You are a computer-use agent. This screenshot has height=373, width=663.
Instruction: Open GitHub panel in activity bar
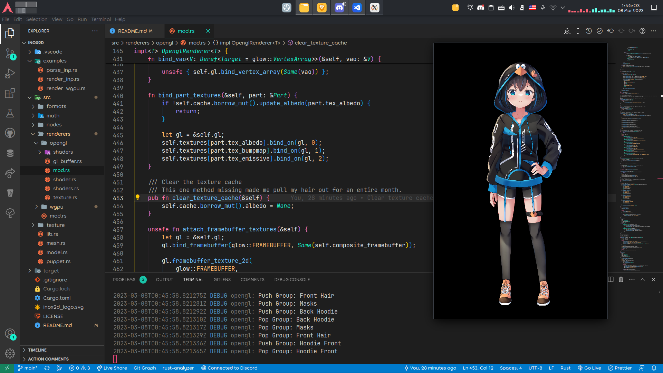(x=10, y=133)
